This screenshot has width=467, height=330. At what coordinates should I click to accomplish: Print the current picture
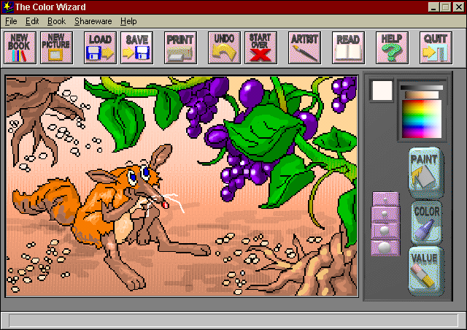(x=180, y=47)
